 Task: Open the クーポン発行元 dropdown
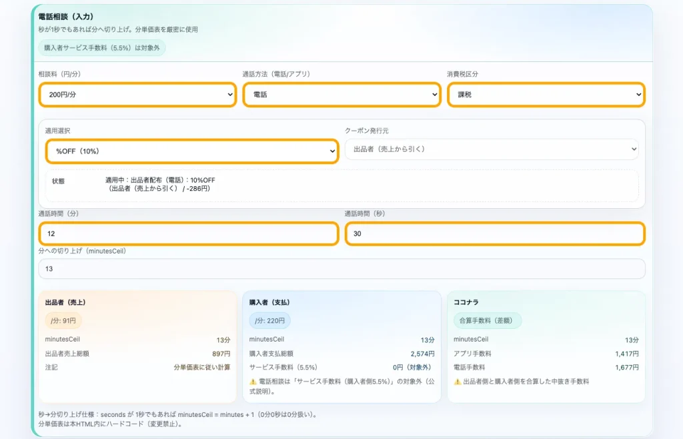coord(492,149)
